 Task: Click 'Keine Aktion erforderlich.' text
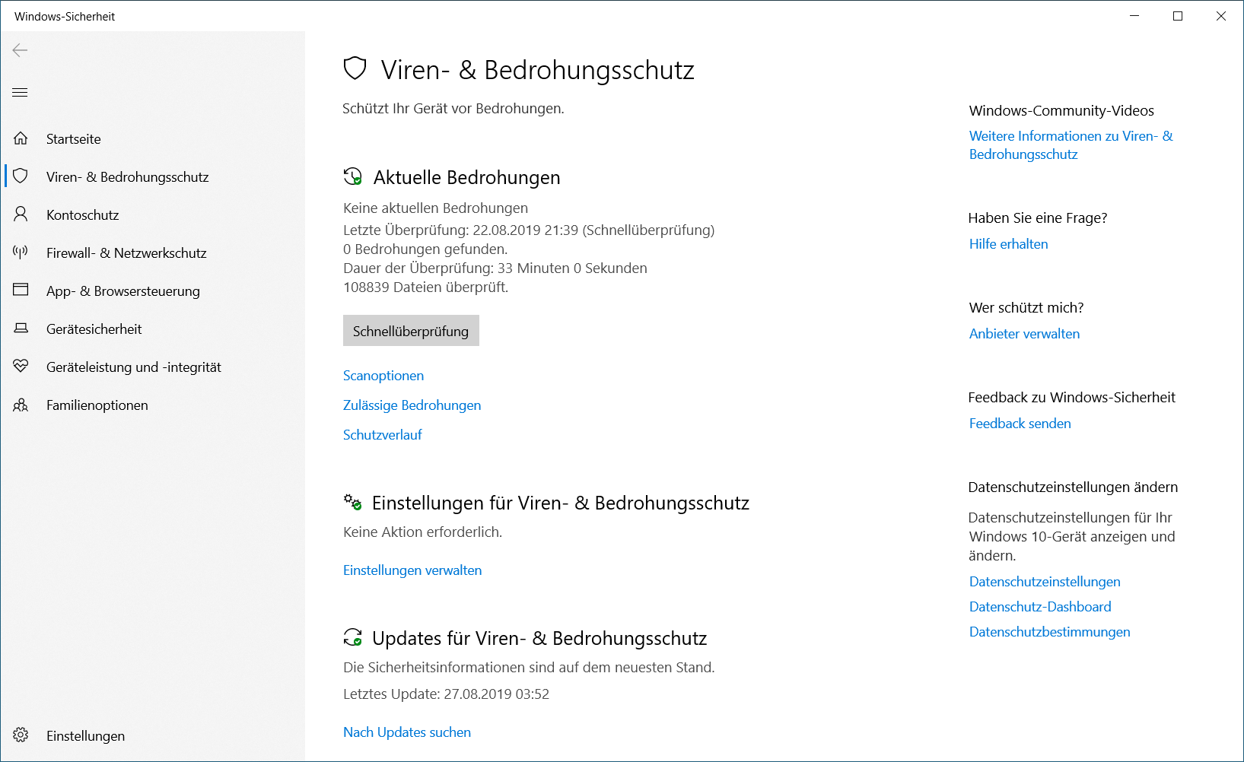[422, 532]
